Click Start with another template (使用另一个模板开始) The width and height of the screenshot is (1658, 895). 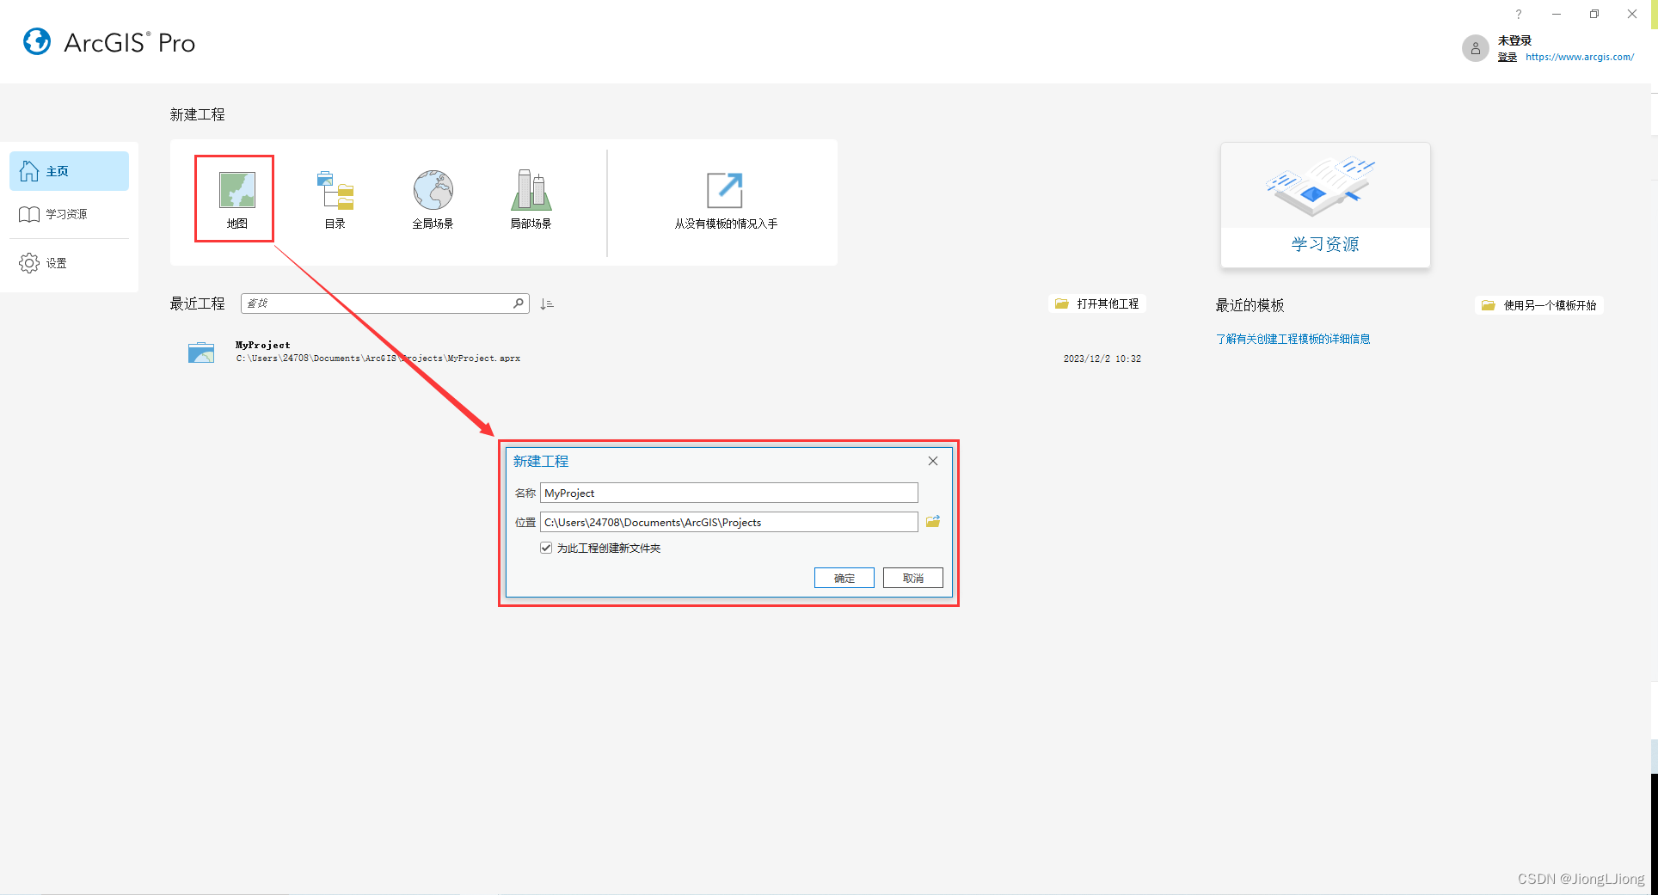pos(1539,305)
